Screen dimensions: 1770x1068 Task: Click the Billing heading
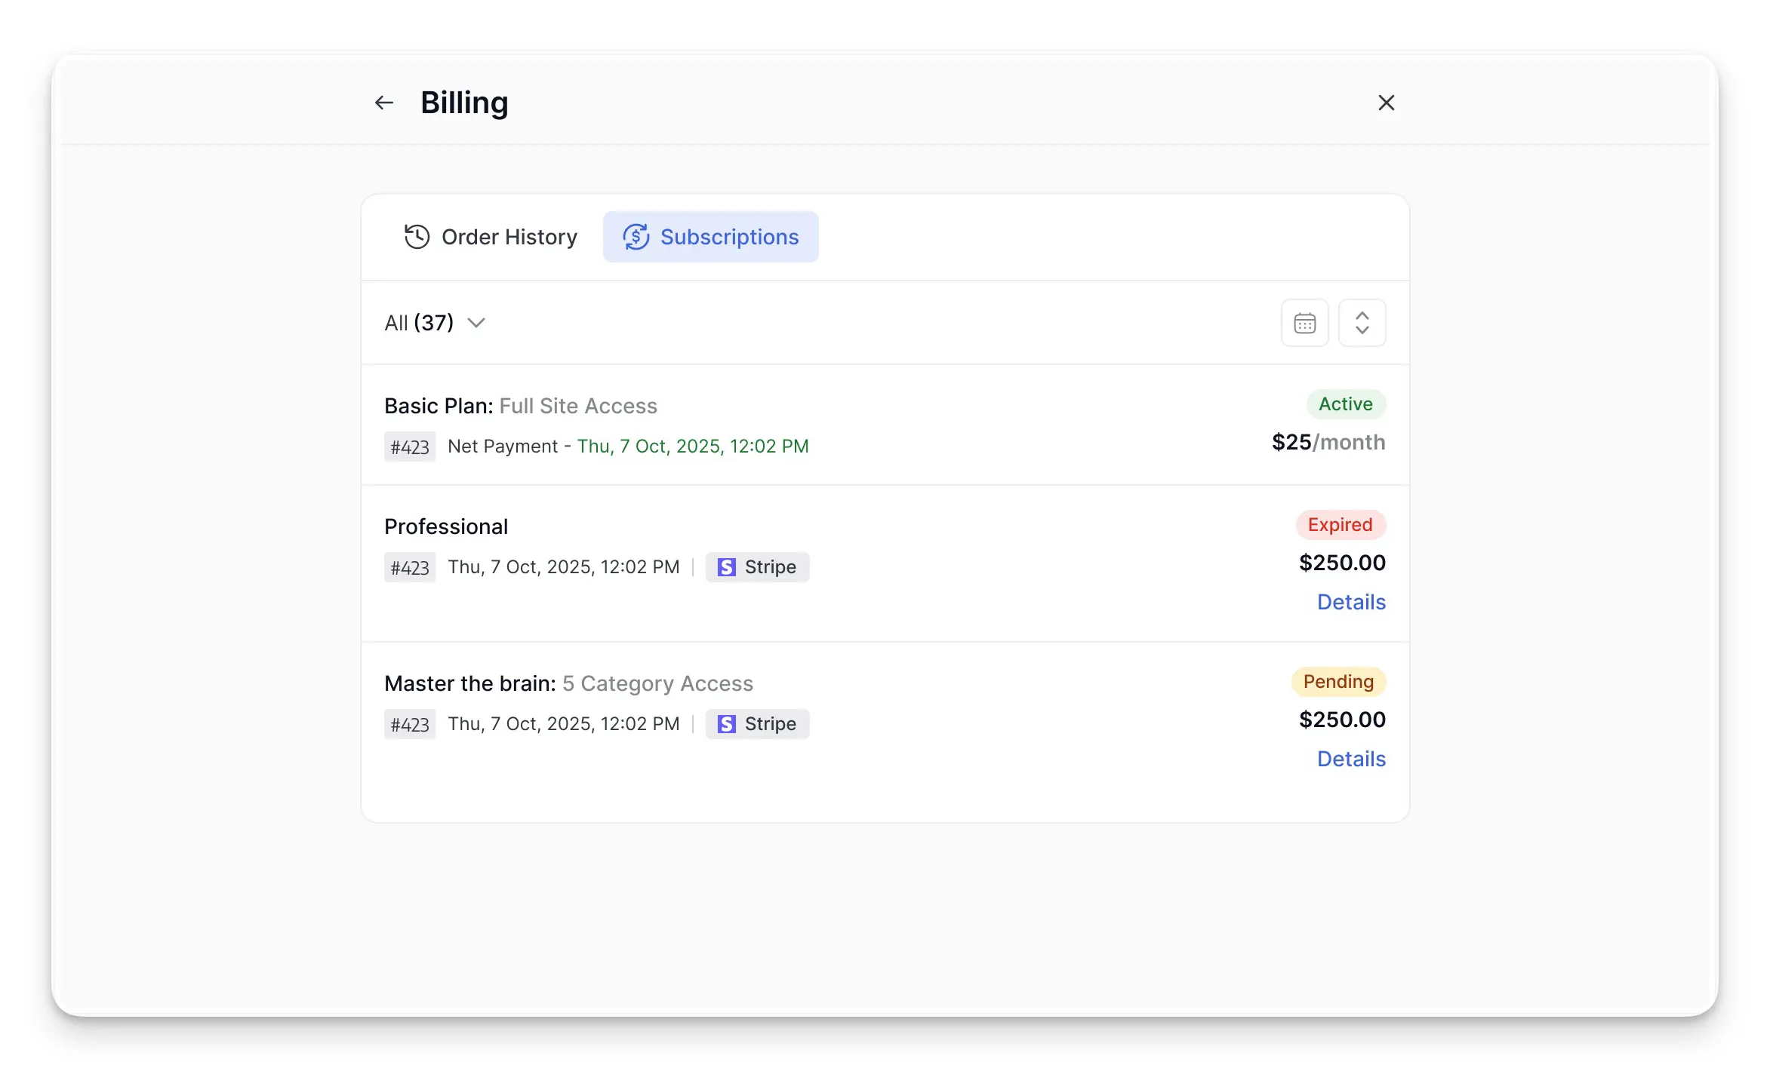pos(464,103)
